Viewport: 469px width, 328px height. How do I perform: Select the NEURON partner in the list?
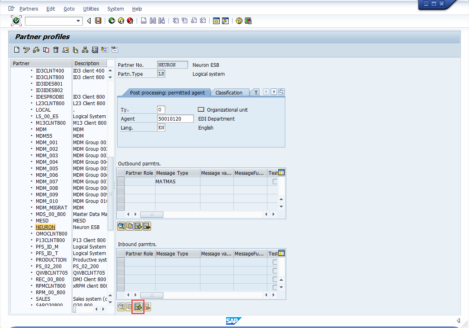pyautogui.click(x=45, y=227)
